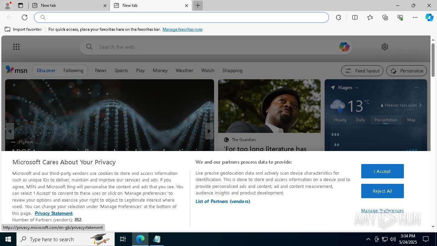This screenshot has height=246, width=437.
Task: Select the Daily weather tab
Action: coord(361,120)
